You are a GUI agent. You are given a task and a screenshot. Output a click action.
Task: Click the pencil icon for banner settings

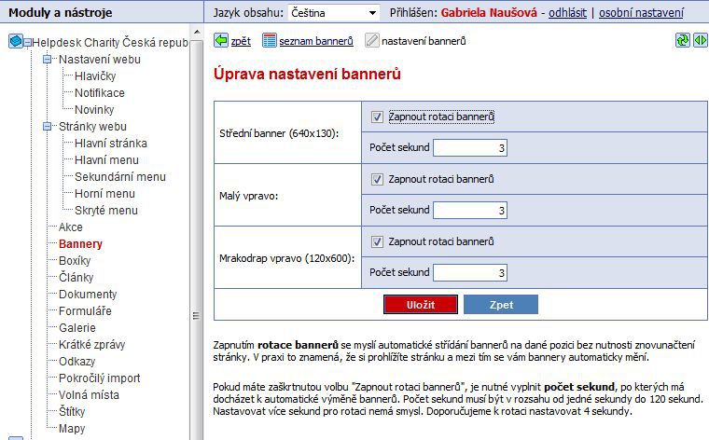click(x=371, y=41)
